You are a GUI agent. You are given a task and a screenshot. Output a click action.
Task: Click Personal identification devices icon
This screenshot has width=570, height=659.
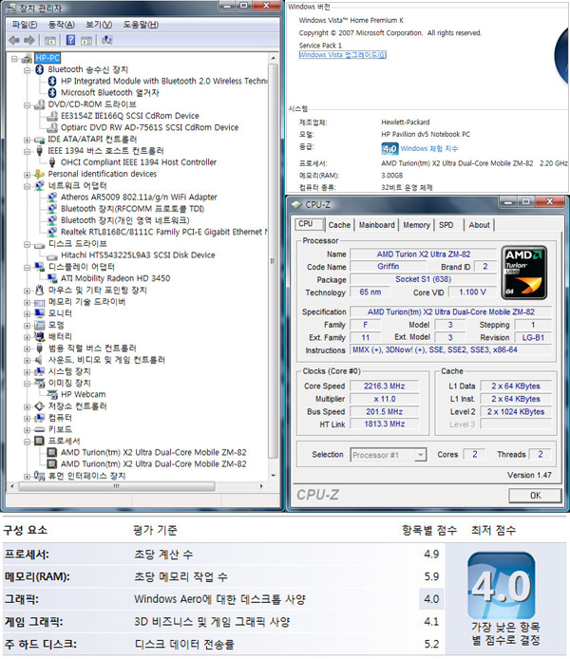[40, 174]
